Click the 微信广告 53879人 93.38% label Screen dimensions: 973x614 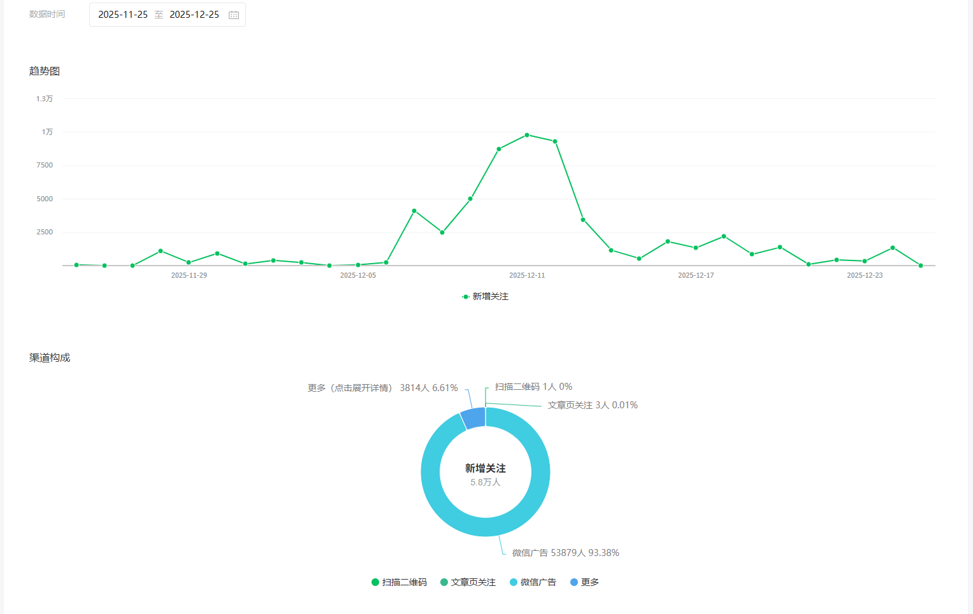pyautogui.click(x=566, y=553)
